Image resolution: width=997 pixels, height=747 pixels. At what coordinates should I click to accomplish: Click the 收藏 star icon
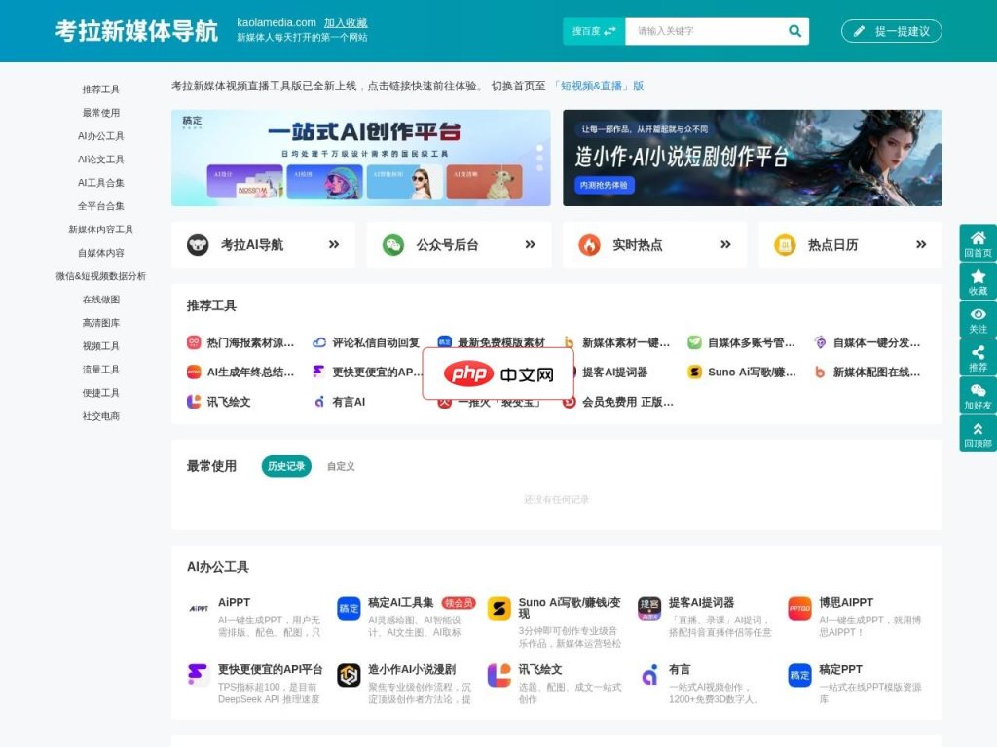point(978,276)
